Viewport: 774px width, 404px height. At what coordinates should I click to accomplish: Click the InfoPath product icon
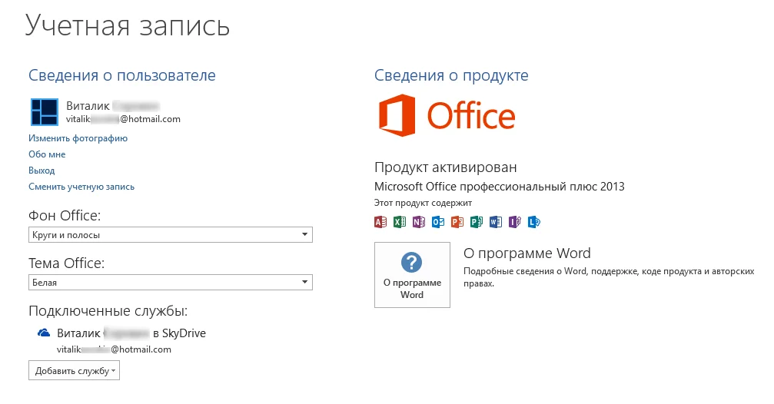click(515, 222)
